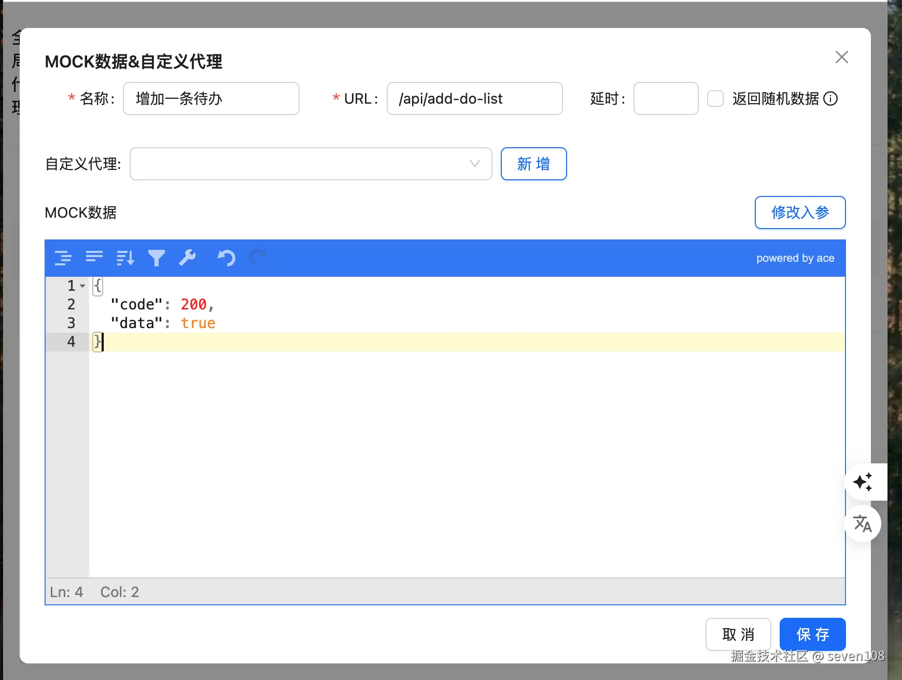Open the 自定义代理 dropdown

click(311, 164)
